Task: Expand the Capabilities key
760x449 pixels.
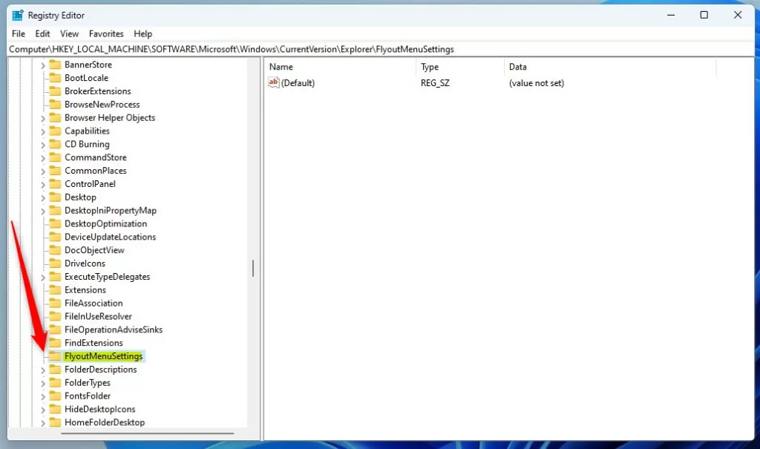Action: [42, 131]
